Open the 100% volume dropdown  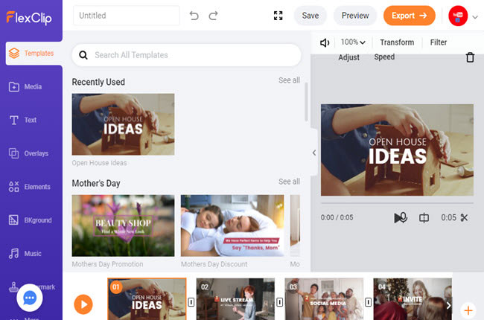pyautogui.click(x=353, y=42)
